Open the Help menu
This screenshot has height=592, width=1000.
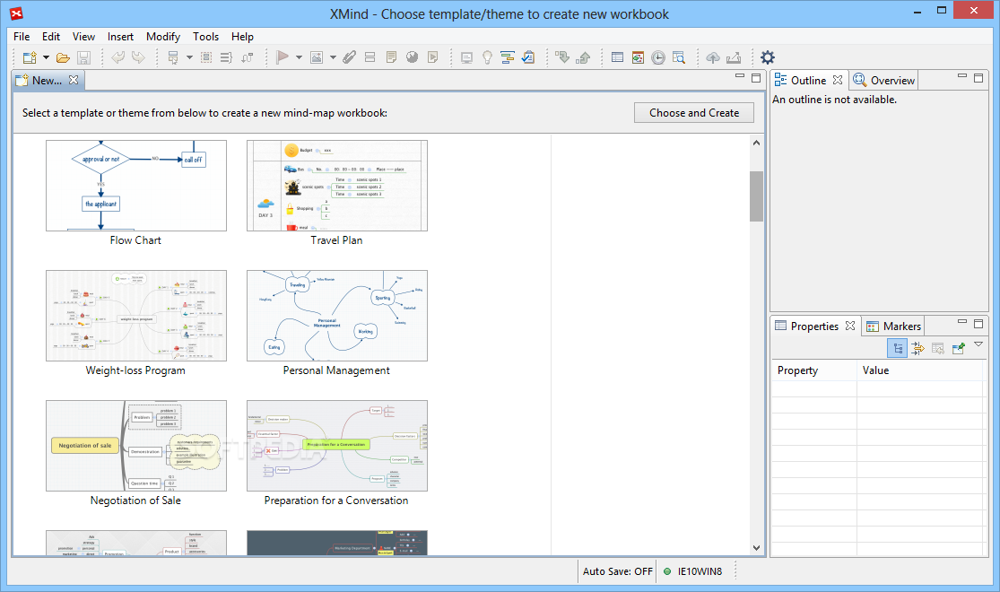tap(242, 37)
